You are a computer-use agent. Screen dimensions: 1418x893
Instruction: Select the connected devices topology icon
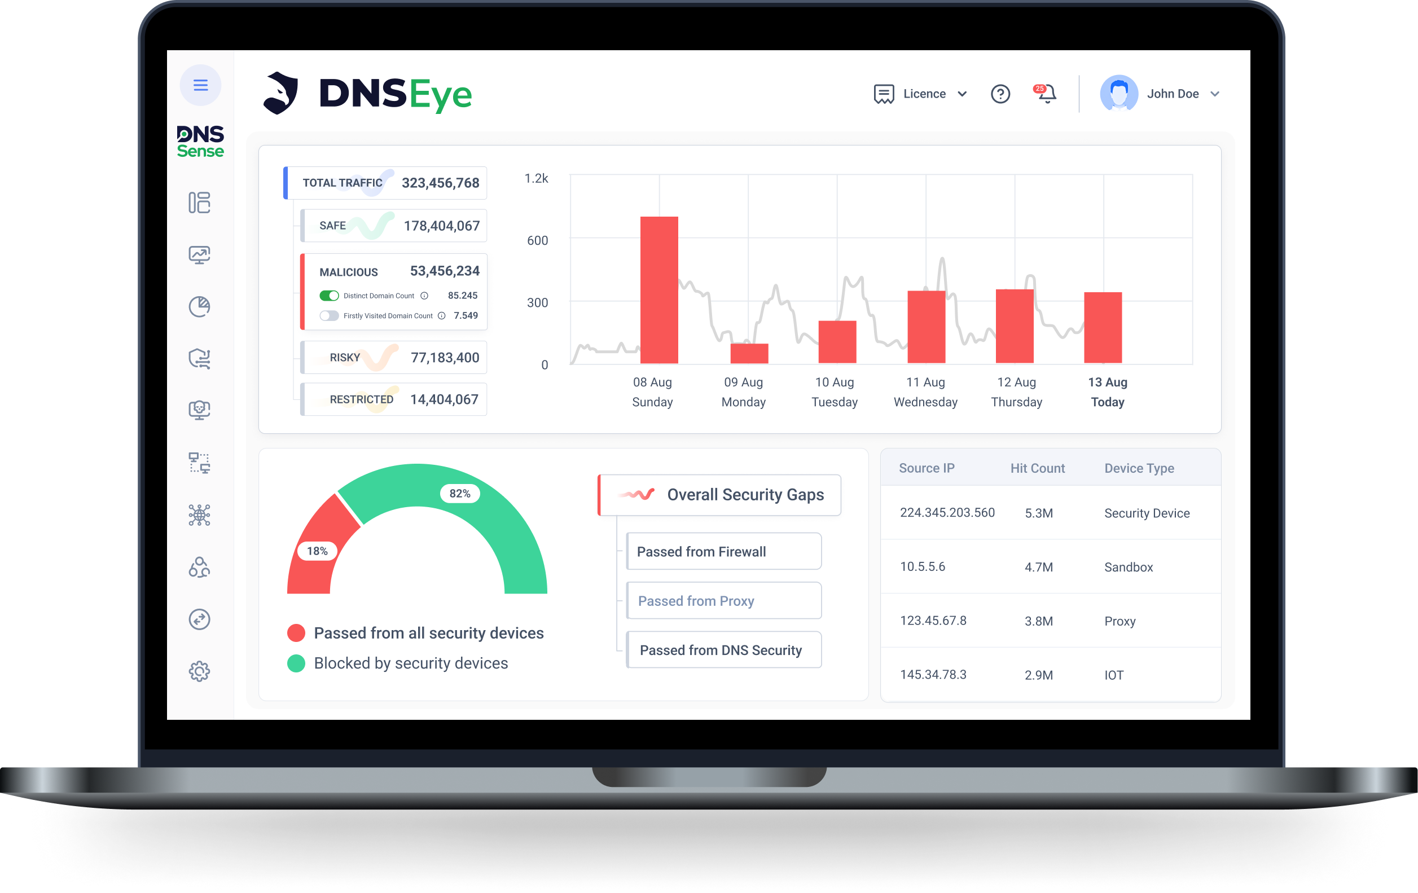point(200,464)
